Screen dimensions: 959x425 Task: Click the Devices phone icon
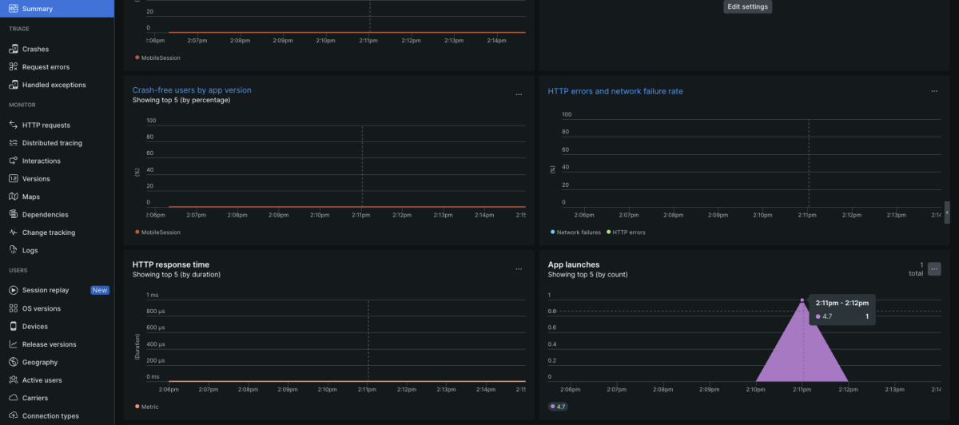(x=14, y=326)
